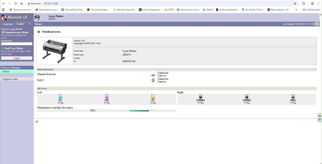
Task: Click the maintenance cartridge free space bar
Action: [x=141, y=111]
